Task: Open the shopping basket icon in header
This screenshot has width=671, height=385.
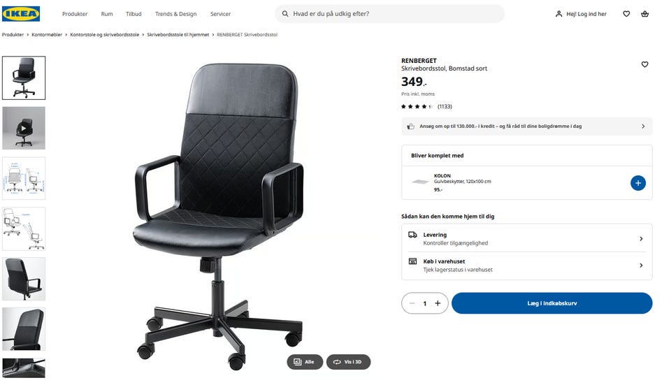Action: [x=645, y=14]
